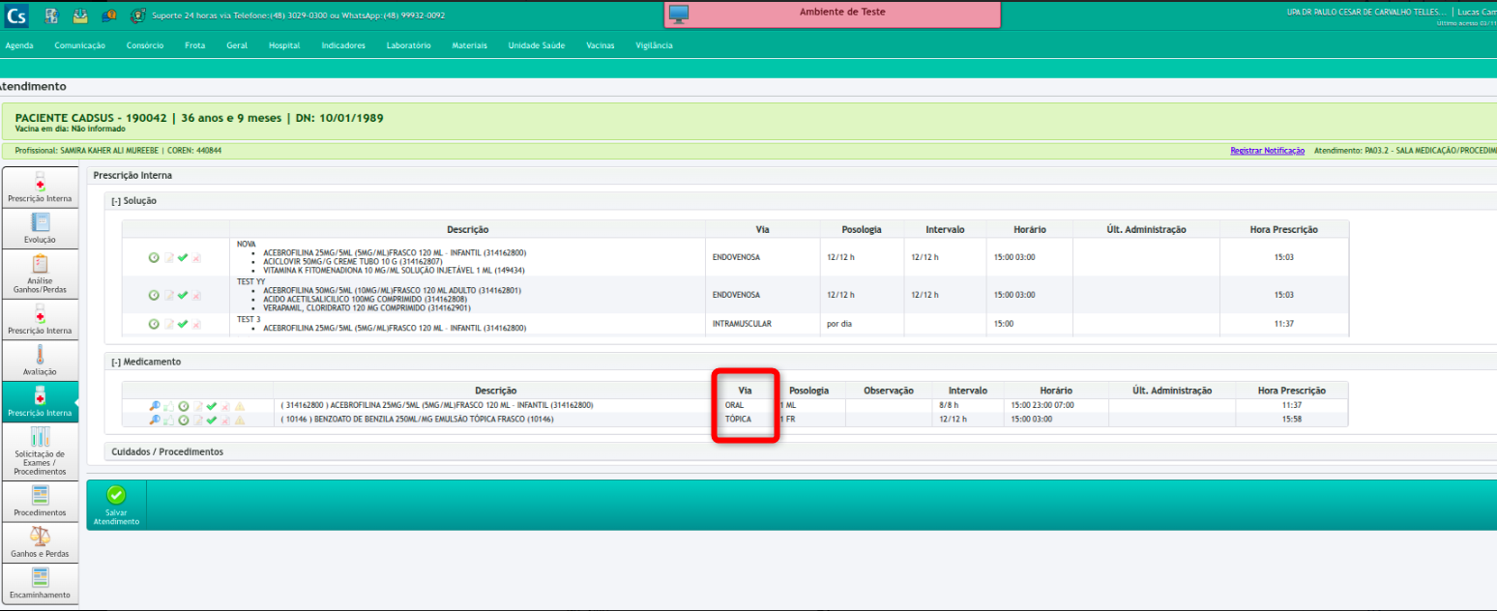
Task: Click the Cs logo in top-left corner
Action: (16, 15)
